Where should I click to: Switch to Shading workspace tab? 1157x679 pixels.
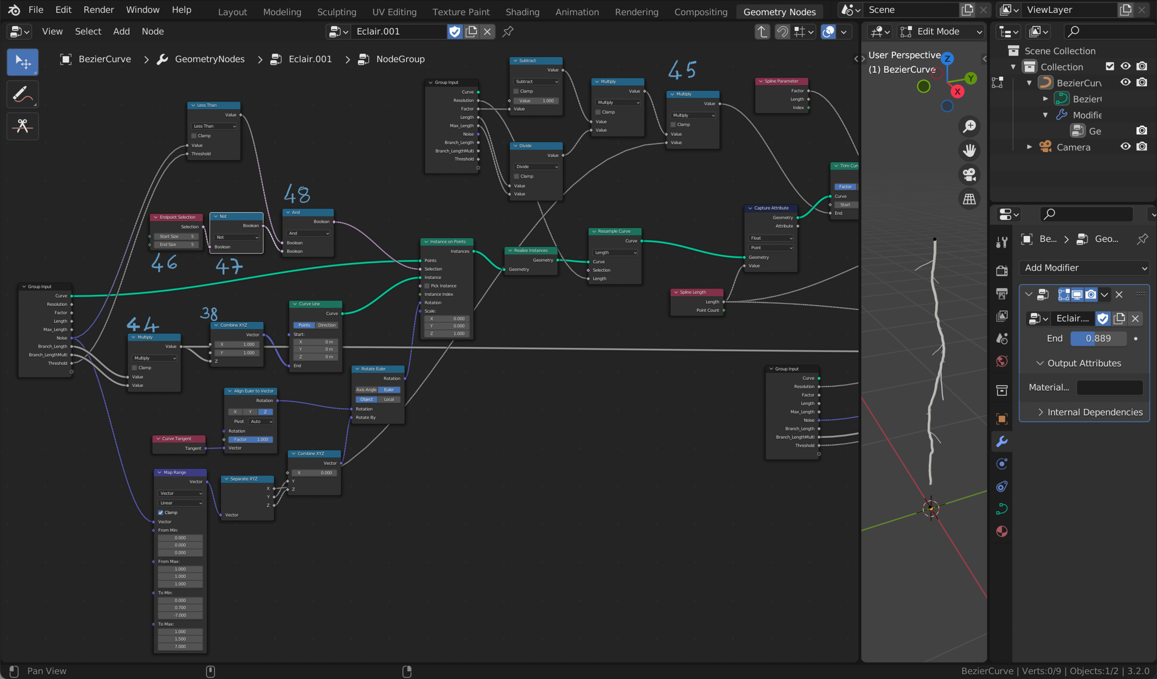click(x=522, y=12)
